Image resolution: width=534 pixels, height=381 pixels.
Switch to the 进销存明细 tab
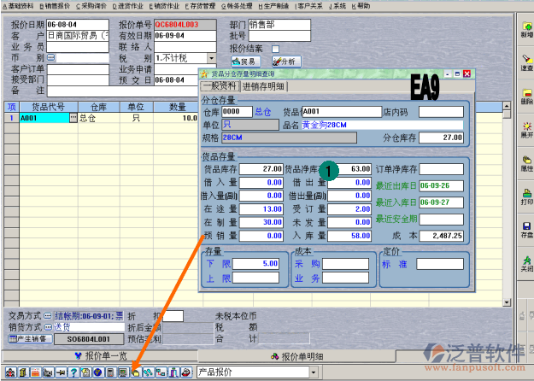(x=265, y=86)
